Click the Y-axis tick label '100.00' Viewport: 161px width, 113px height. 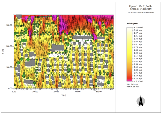pyautogui.click(x=9, y=67)
